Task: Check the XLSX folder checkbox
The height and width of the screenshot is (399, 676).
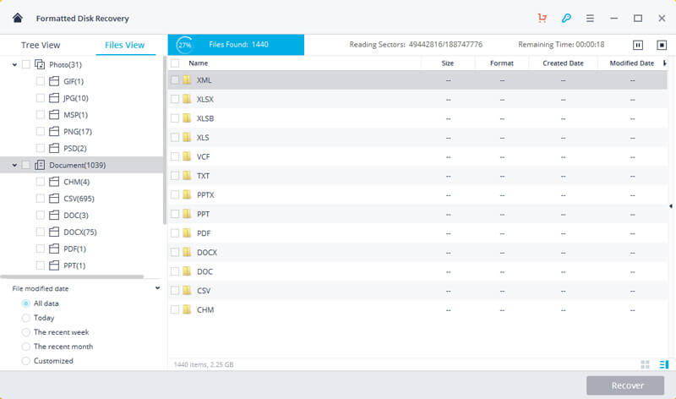Action: pos(175,99)
